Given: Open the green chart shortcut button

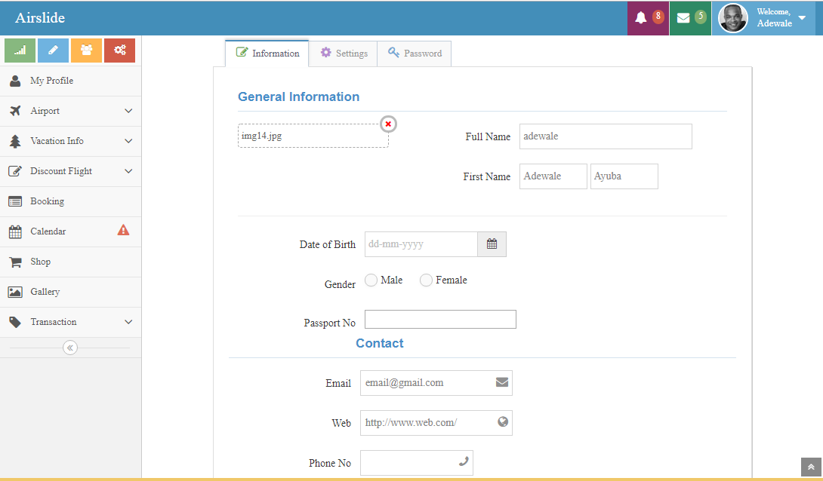Looking at the screenshot, I should [x=20, y=51].
